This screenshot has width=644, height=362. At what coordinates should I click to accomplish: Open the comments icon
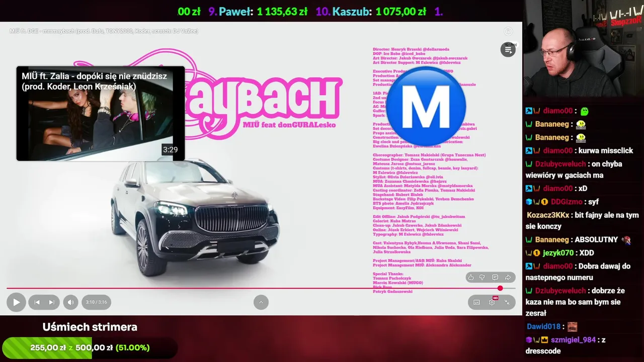coord(495,278)
